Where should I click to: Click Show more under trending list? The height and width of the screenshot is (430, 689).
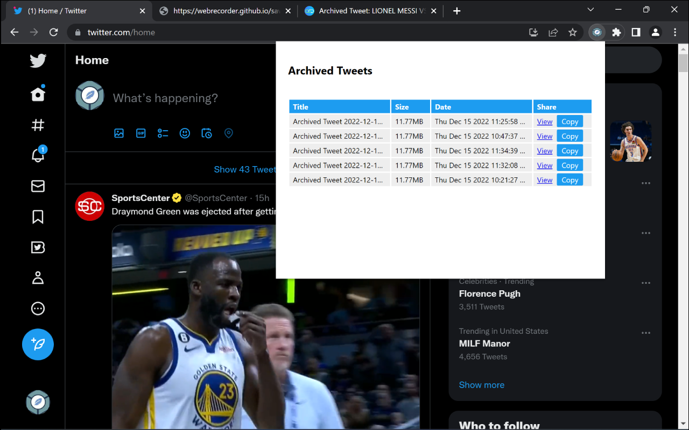[x=481, y=385]
